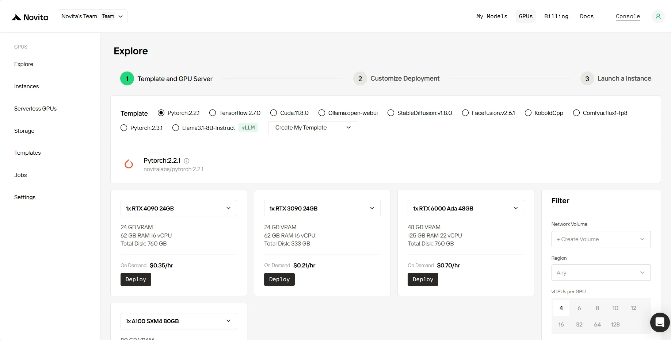Deploy the RTX 6000 Ada 48GB server
Image resolution: width=671 pixels, height=340 pixels.
[x=423, y=279]
